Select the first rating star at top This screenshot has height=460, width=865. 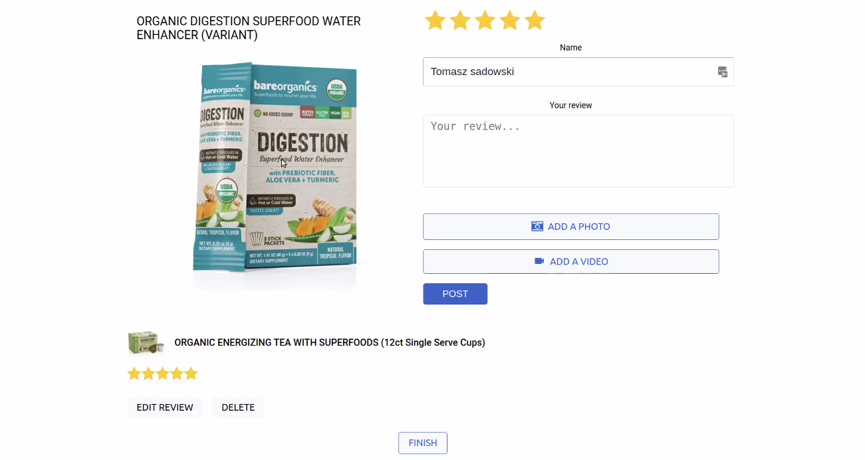click(x=435, y=21)
